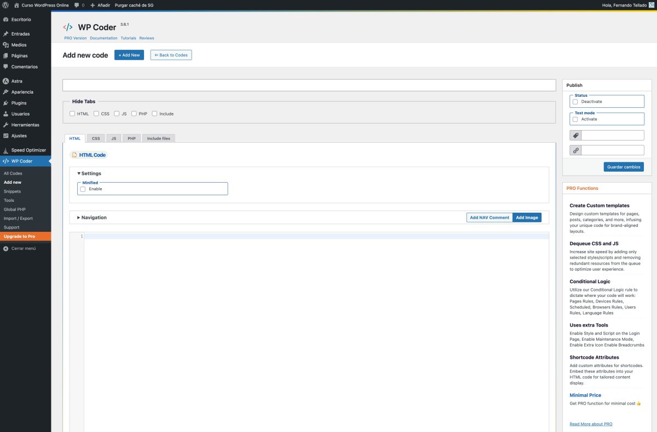The height and width of the screenshot is (432, 657).
Task: Click the WordPress logo in the admin bar
Action: coord(5,5)
